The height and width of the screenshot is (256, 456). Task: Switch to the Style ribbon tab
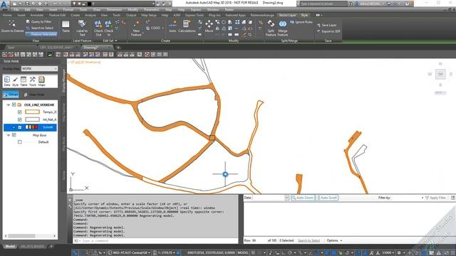coord(304,15)
